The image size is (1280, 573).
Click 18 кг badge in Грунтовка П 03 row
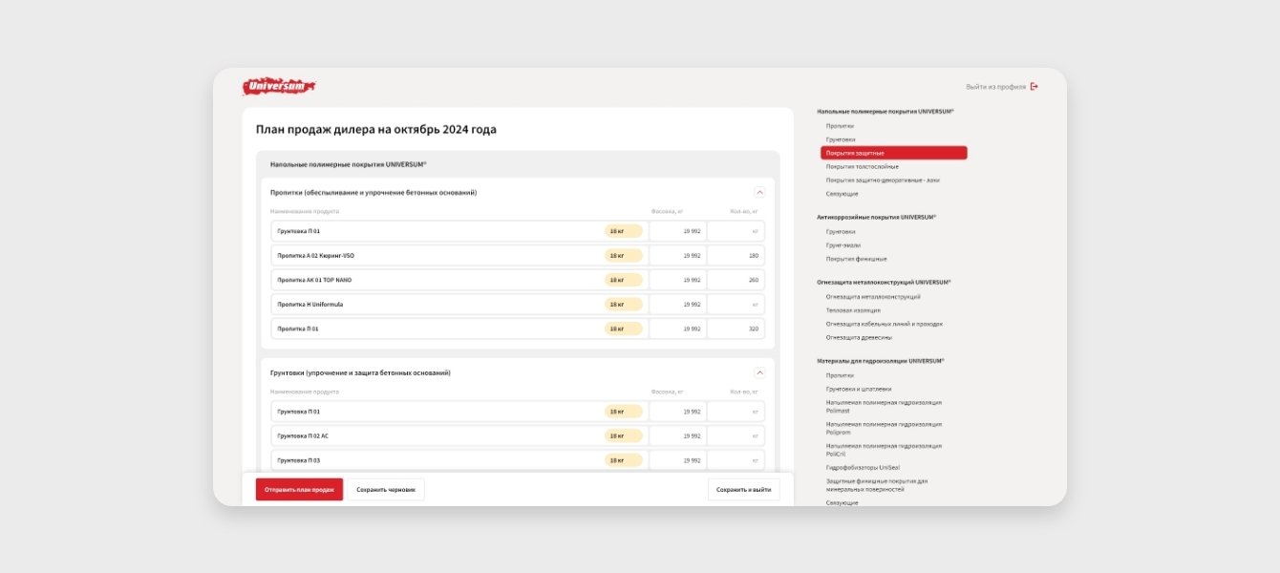pyautogui.click(x=623, y=460)
